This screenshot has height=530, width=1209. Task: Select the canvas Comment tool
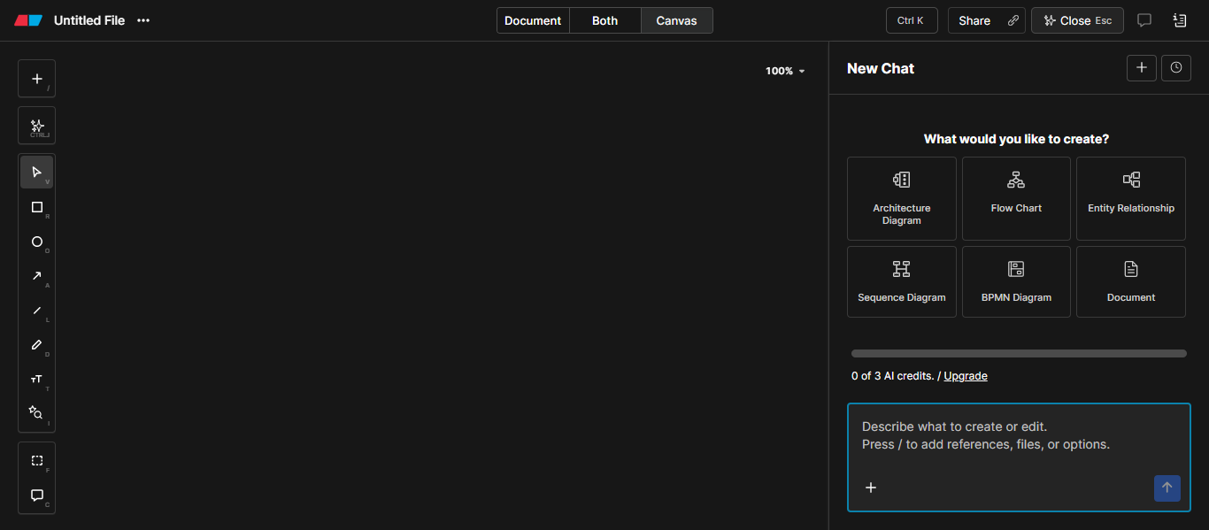point(37,495)
